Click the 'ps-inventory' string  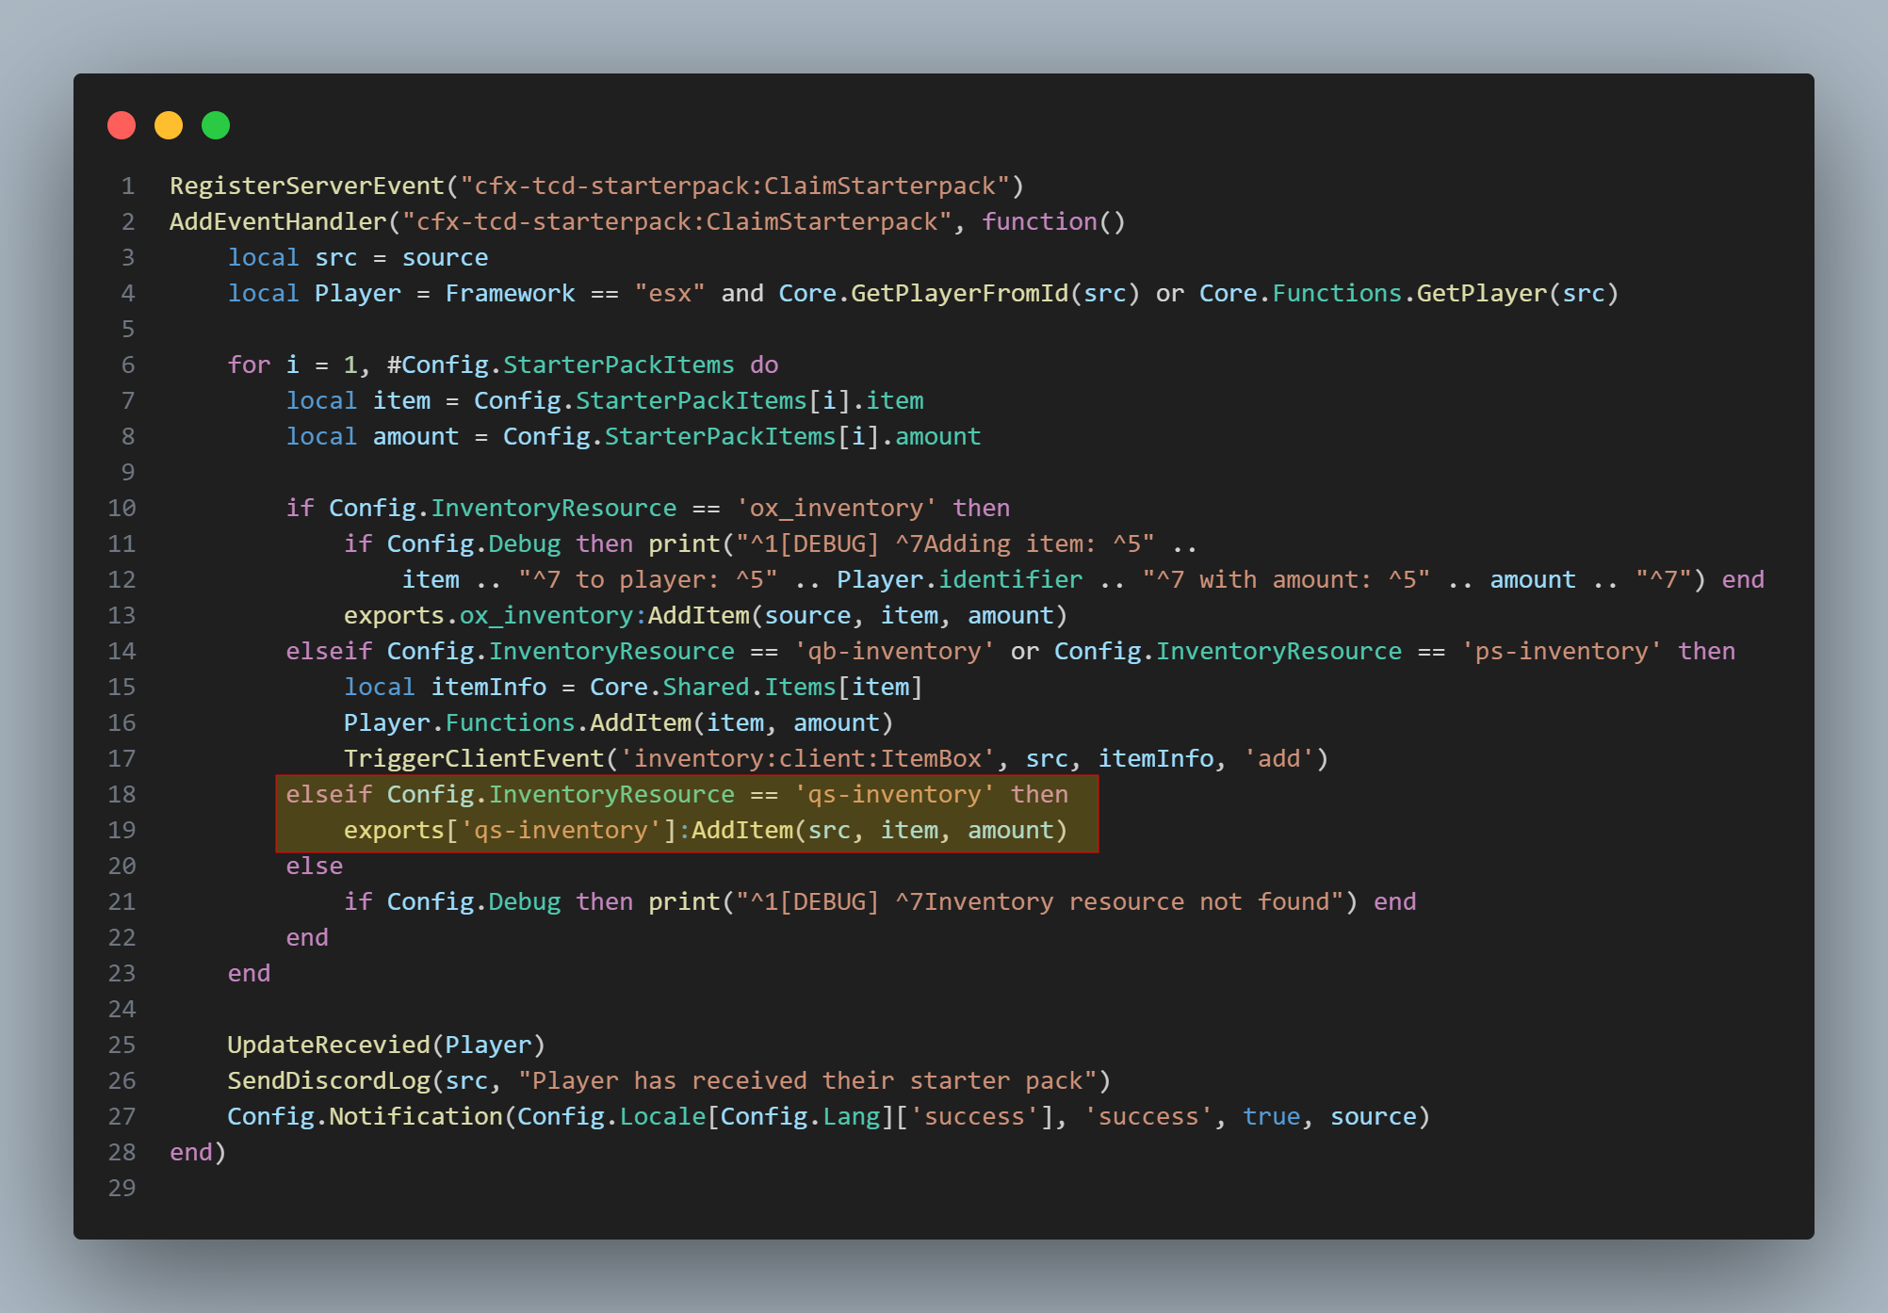click(x=1560, y=651)
